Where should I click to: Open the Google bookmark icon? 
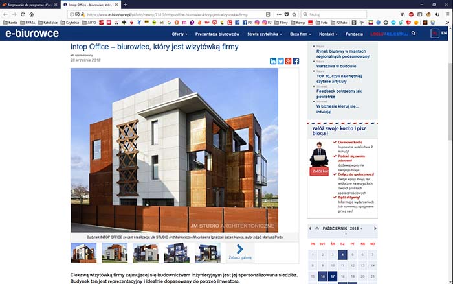[169, 22]
